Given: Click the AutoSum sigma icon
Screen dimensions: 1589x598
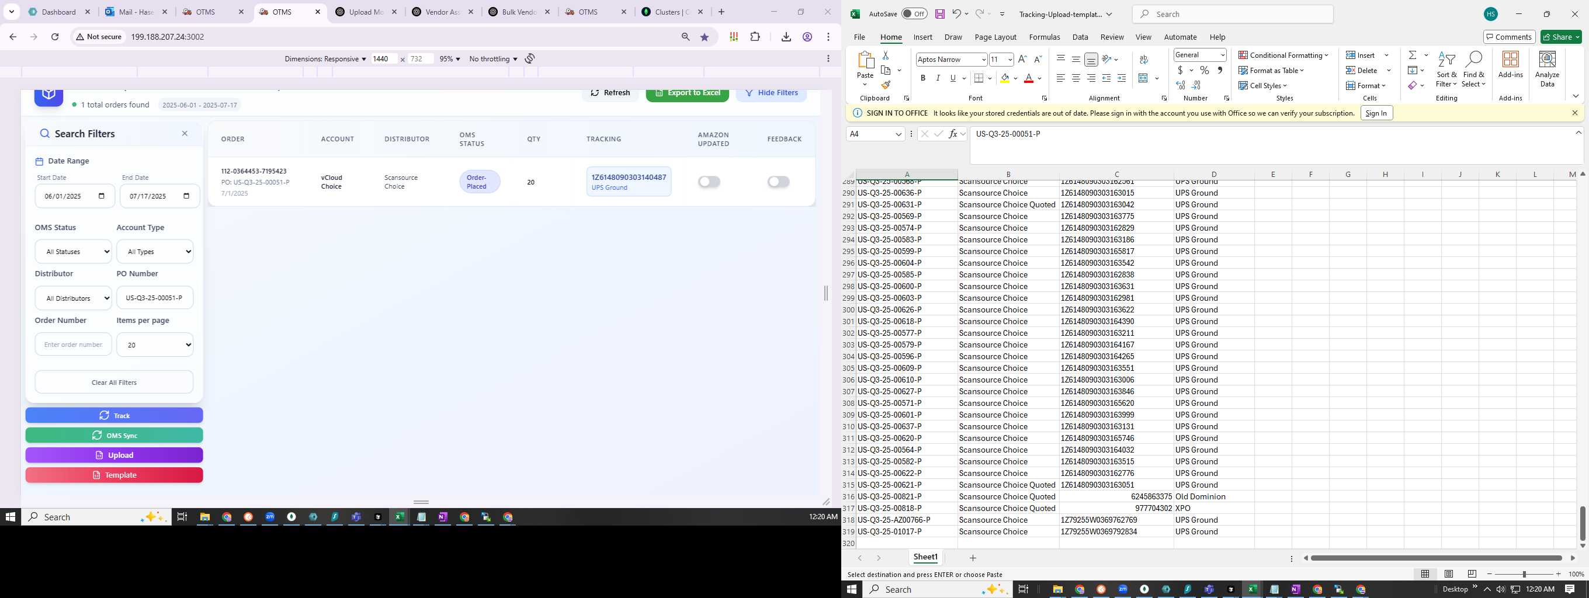Looking at the screenshot, I should [x=1413, y=55].
